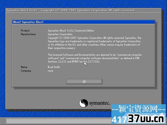167x125 pixels.
Task: Click 'Symantec Ghost 11.0.2 Corporate Edition' value
Action: pos(71,31)
